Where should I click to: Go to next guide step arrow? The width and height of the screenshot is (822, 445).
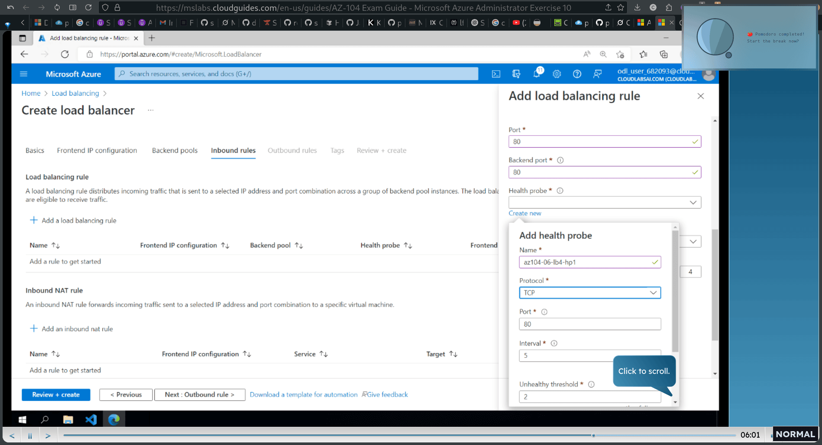(48, 435)
